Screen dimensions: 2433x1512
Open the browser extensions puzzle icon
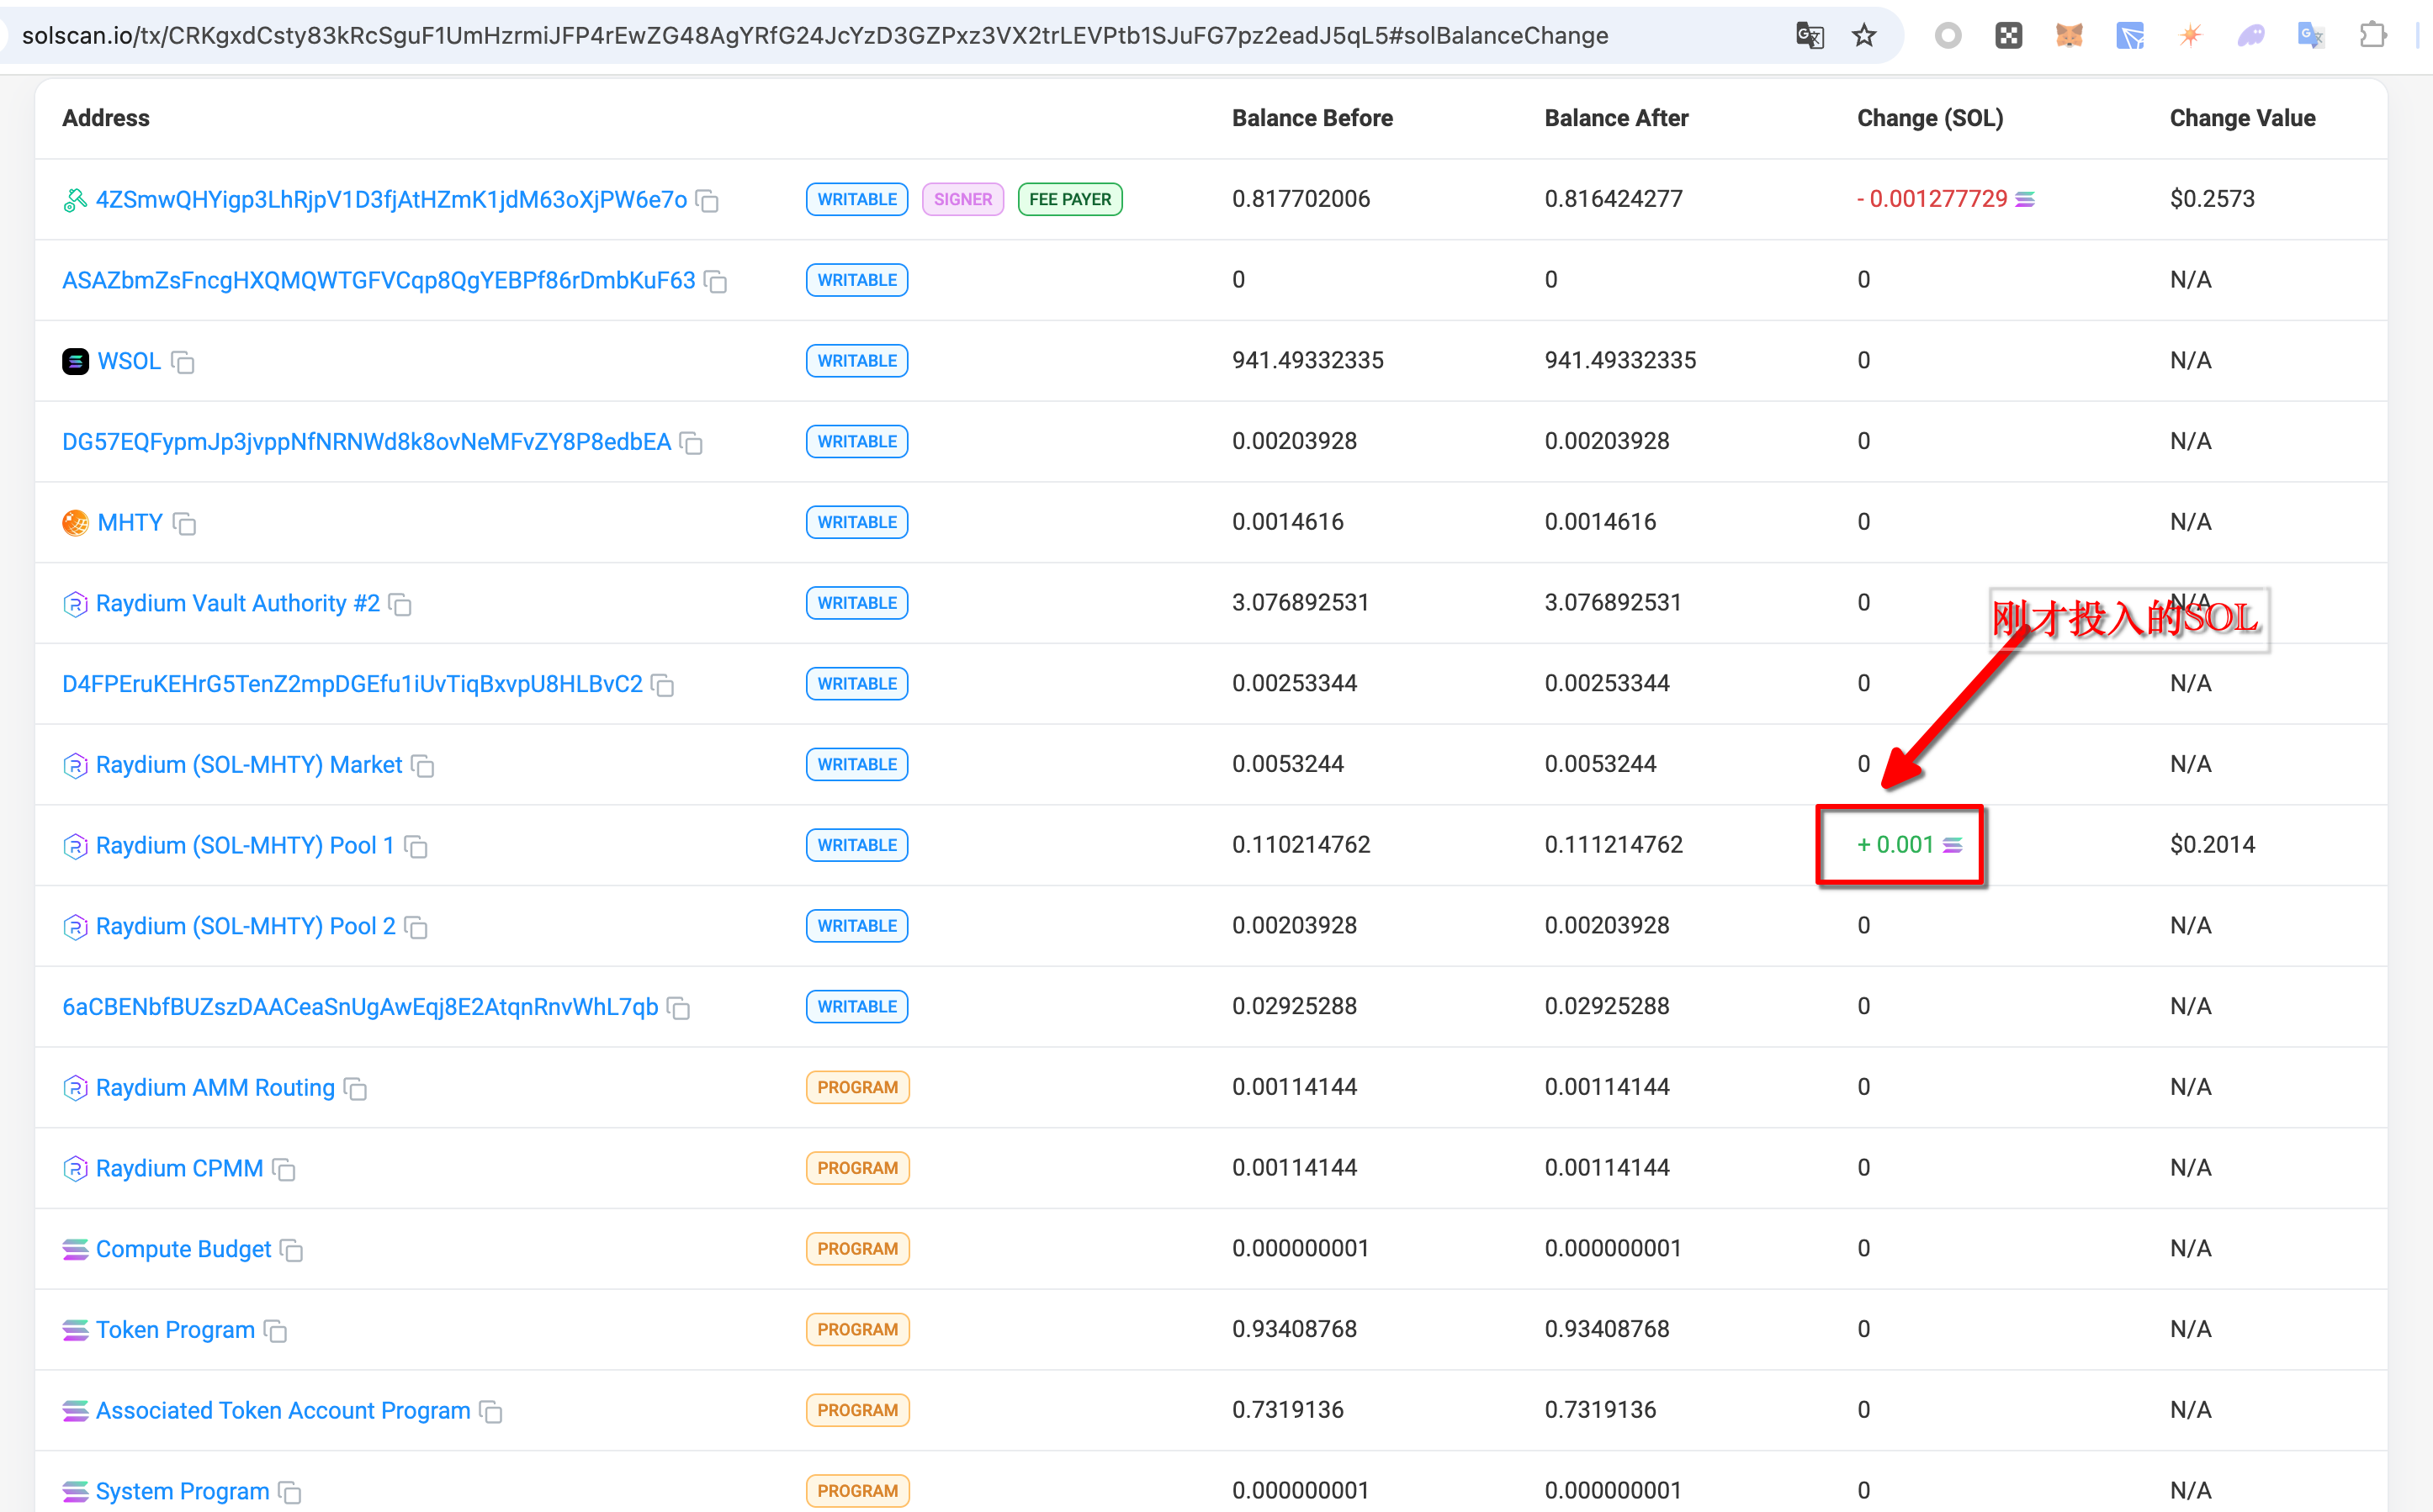[x=2372, y=36]
